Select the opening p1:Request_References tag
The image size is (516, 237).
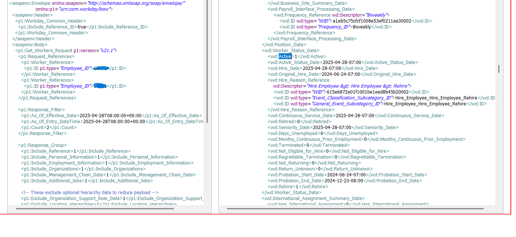[46, 56]
